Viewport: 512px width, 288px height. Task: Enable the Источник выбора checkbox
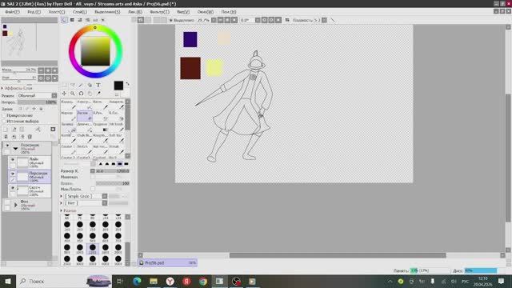click(x=4, y=121)
